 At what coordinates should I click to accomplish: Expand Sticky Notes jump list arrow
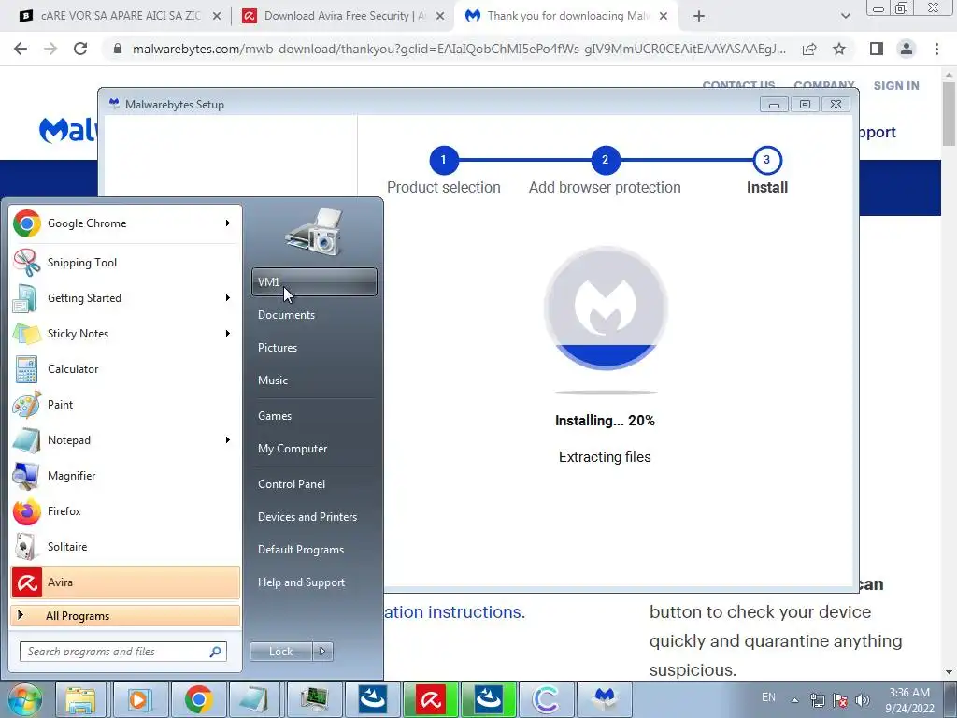tap(228, 334)
